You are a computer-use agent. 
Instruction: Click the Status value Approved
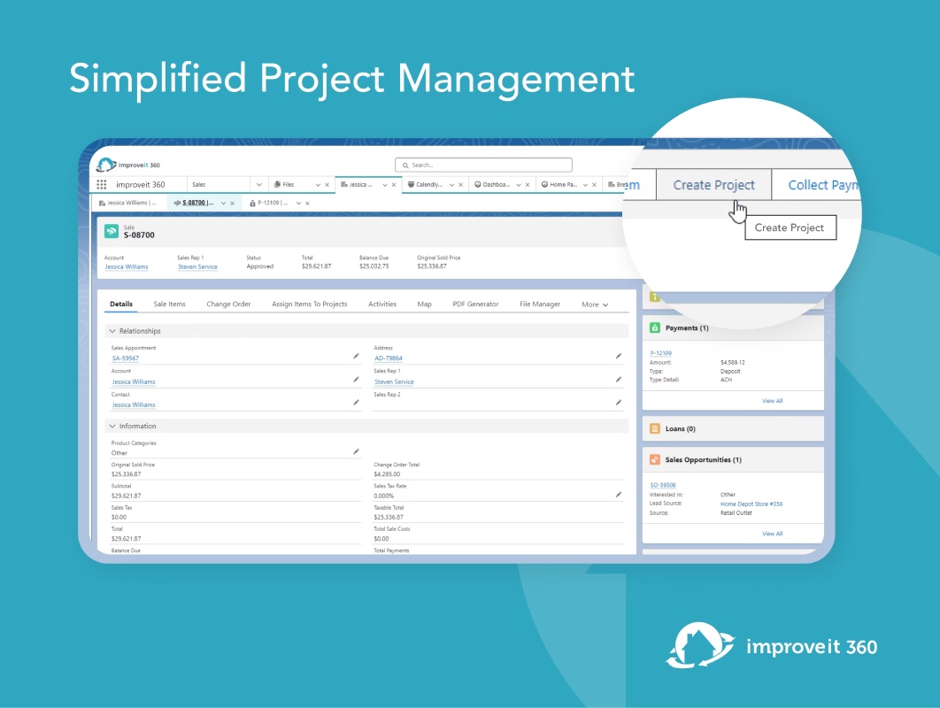click(x=260, y=266)
